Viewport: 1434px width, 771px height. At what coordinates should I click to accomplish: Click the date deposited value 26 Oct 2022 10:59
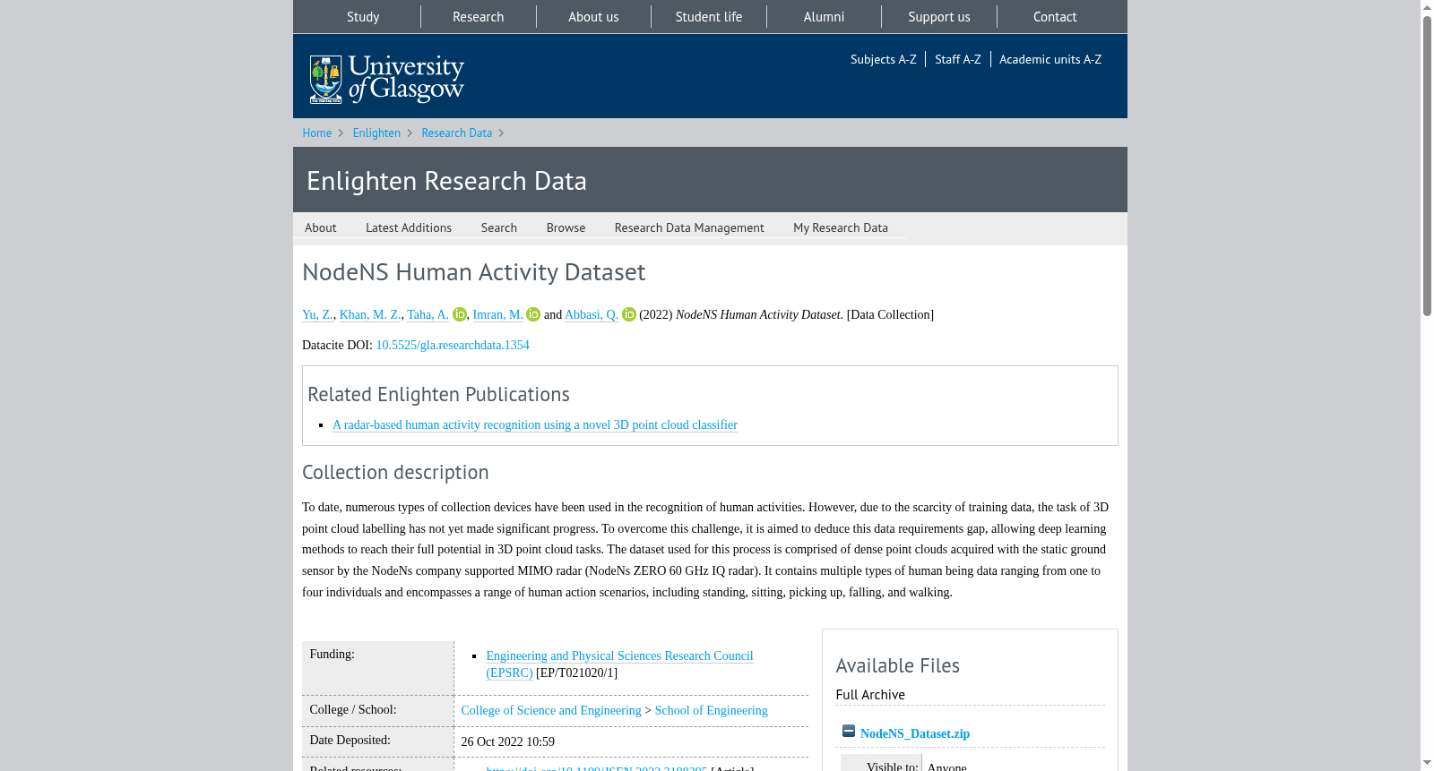coord(507,741)
